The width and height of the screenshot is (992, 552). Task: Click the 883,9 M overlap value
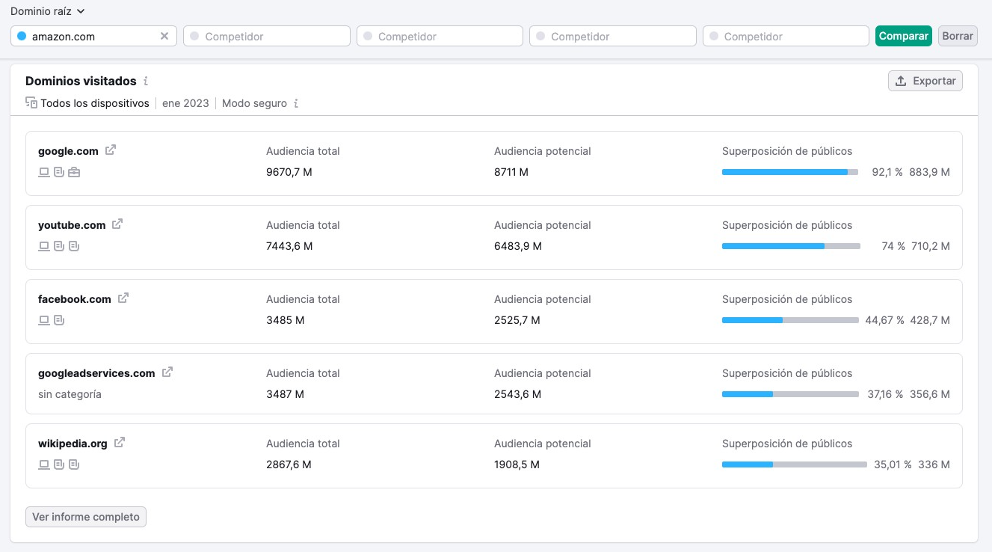[930, 172]
